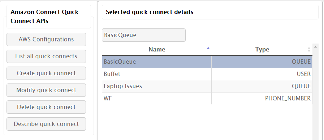The image size is (324, 140).
Task: Select the BasicQueue row in table
Action: 207,62
